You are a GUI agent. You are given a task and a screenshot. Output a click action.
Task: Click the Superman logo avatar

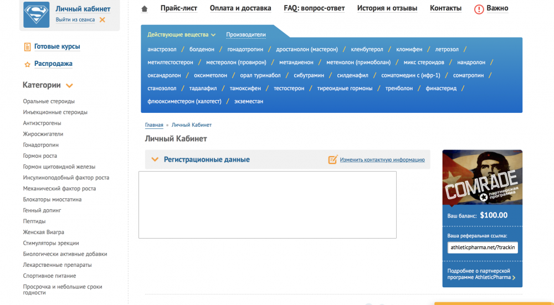tap(36, 14)
